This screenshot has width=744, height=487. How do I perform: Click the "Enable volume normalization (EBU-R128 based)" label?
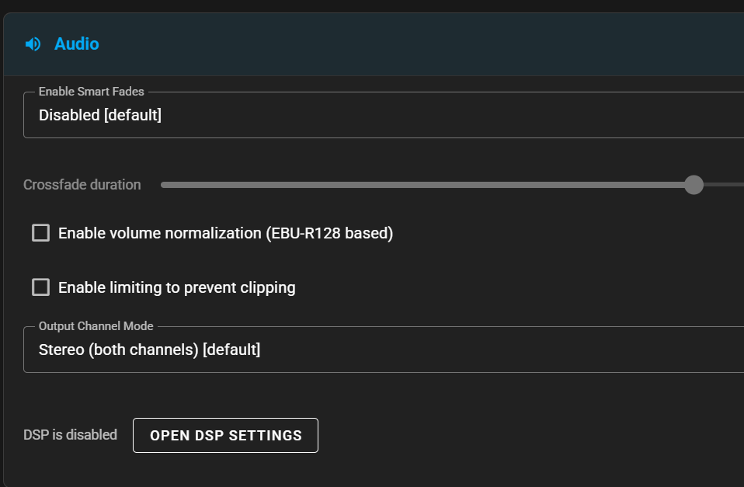225,233
